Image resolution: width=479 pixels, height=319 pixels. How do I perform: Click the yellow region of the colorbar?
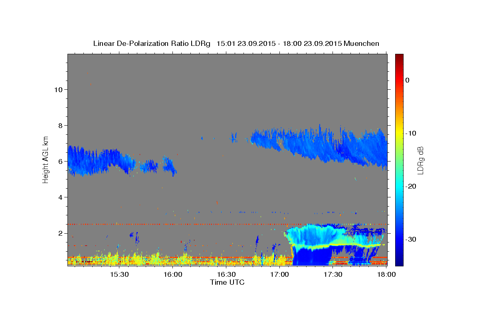(399, 132)
